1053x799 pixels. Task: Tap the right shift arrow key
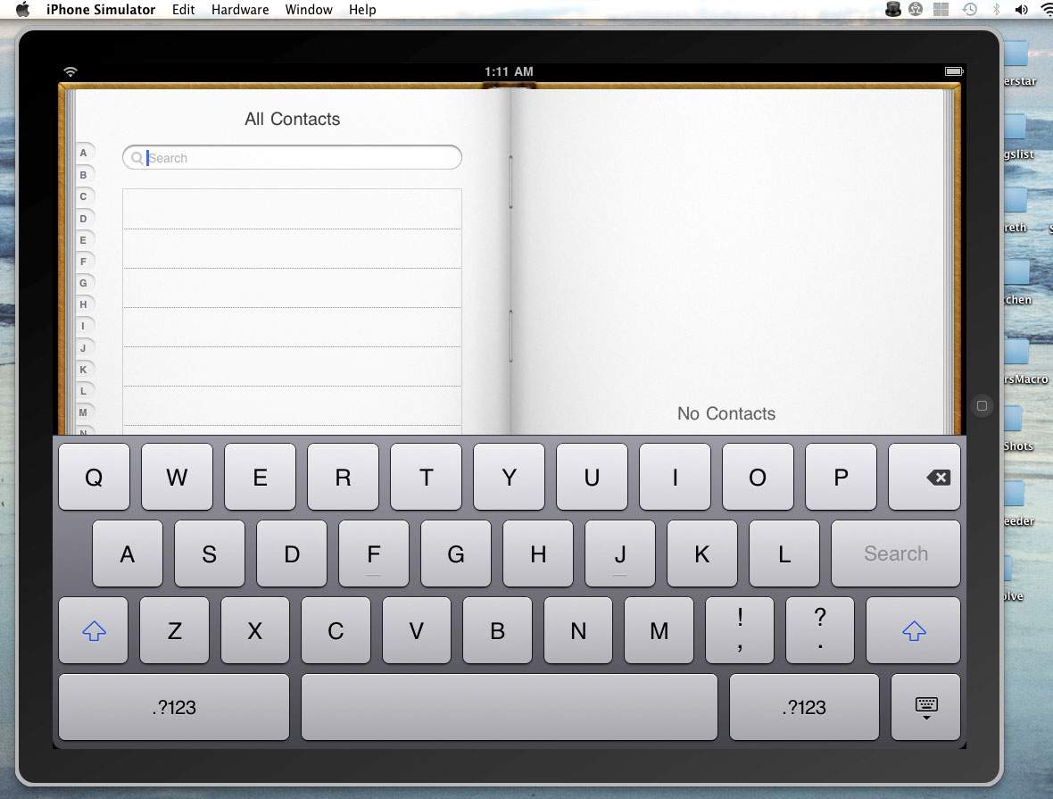click(913, 631)
